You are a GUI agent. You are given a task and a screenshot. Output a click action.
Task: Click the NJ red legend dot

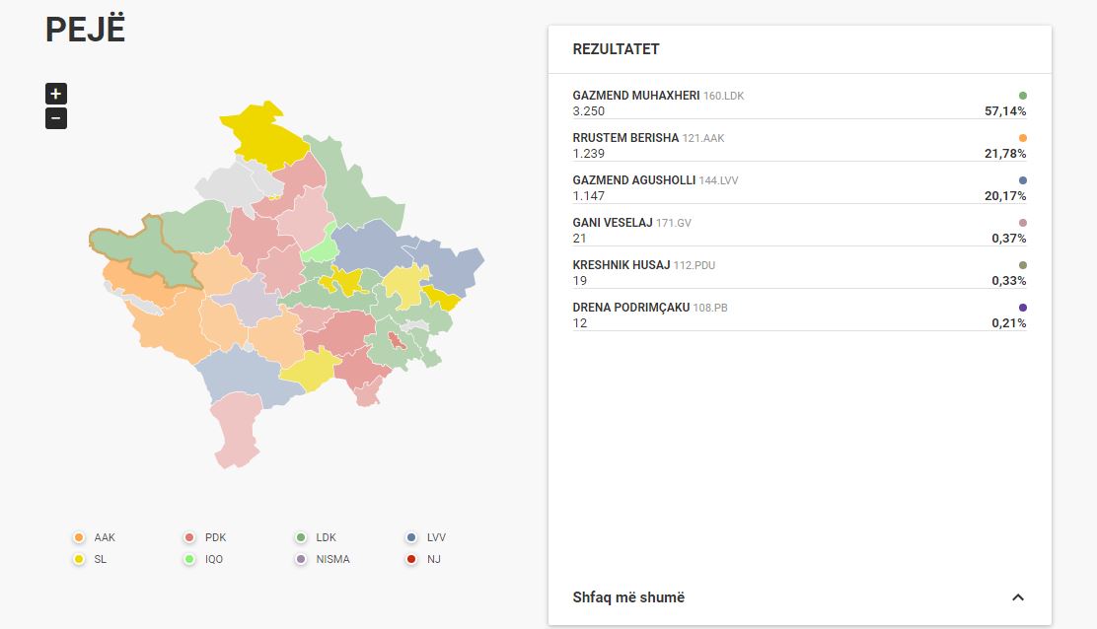pos(411,559)
